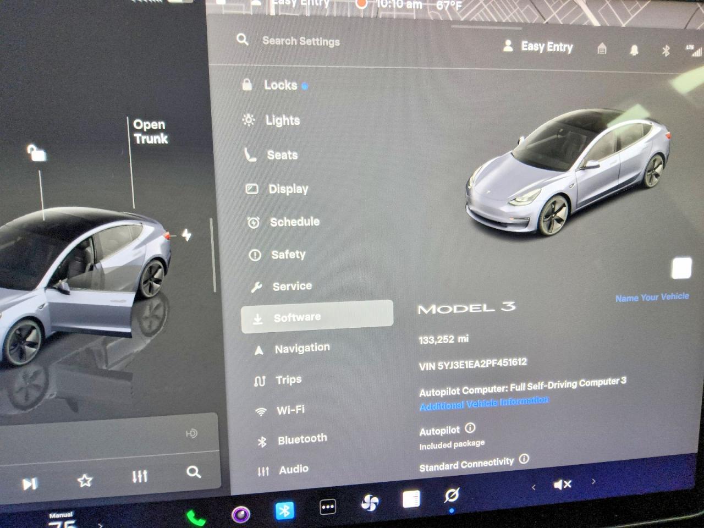The width and height of the screenshot is (704, 528).
Task: Tap the Included package text
Action: pos(452,444)
